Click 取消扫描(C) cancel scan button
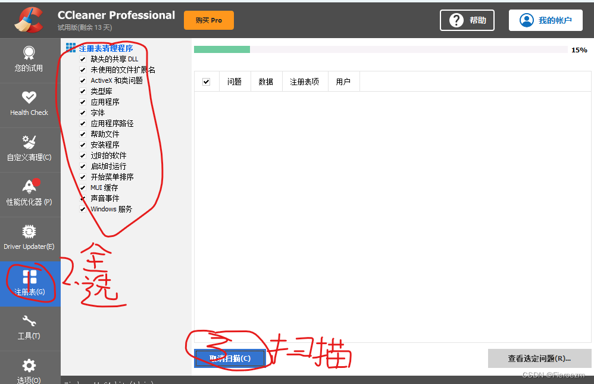This screenshot has width=594, height=384. coord(230,358)
